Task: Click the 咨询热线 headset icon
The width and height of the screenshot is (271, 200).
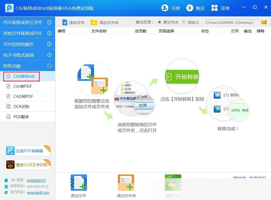Action: (6, 186)
